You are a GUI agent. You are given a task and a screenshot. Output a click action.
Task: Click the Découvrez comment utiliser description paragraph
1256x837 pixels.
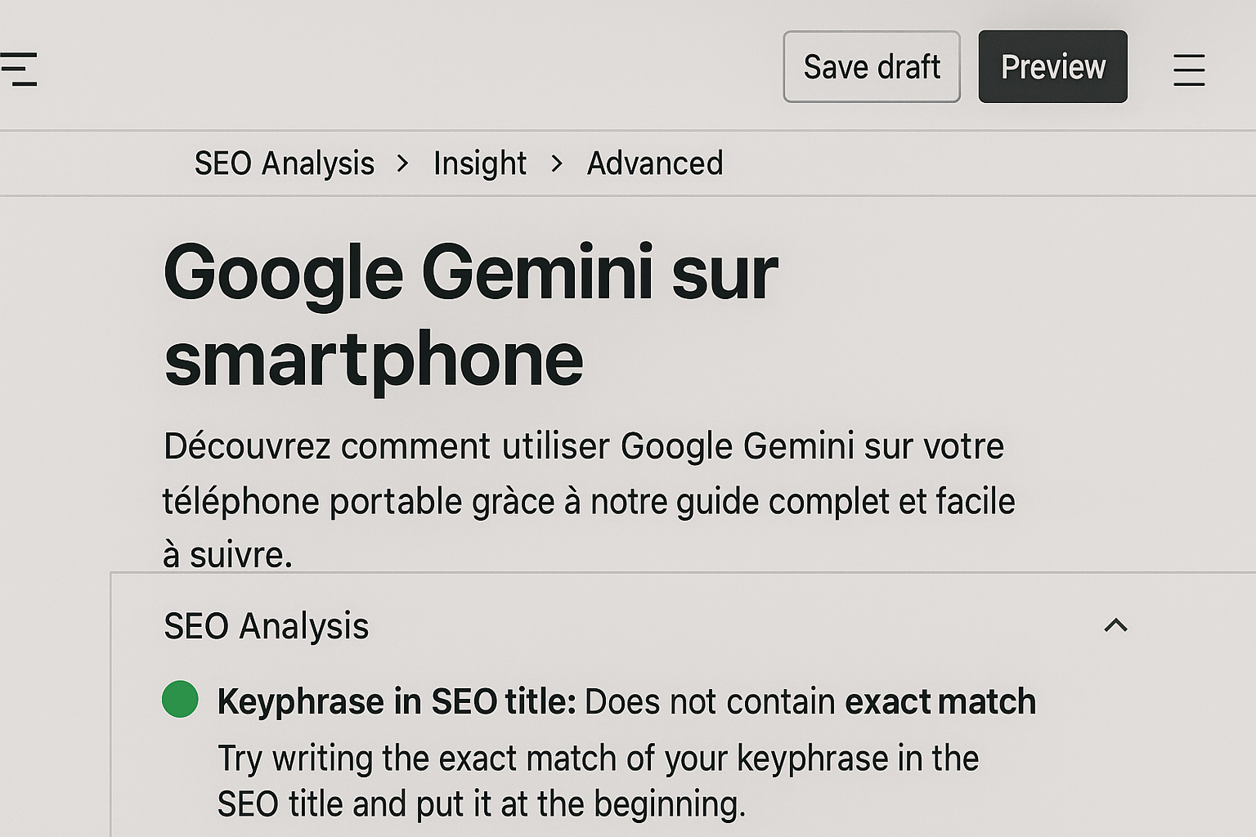(589, 500)
